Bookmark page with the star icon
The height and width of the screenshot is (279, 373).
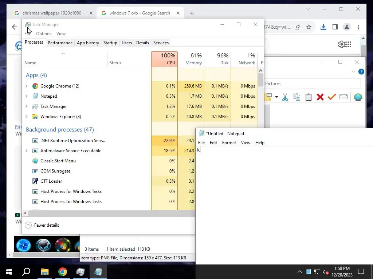[309, 27]
